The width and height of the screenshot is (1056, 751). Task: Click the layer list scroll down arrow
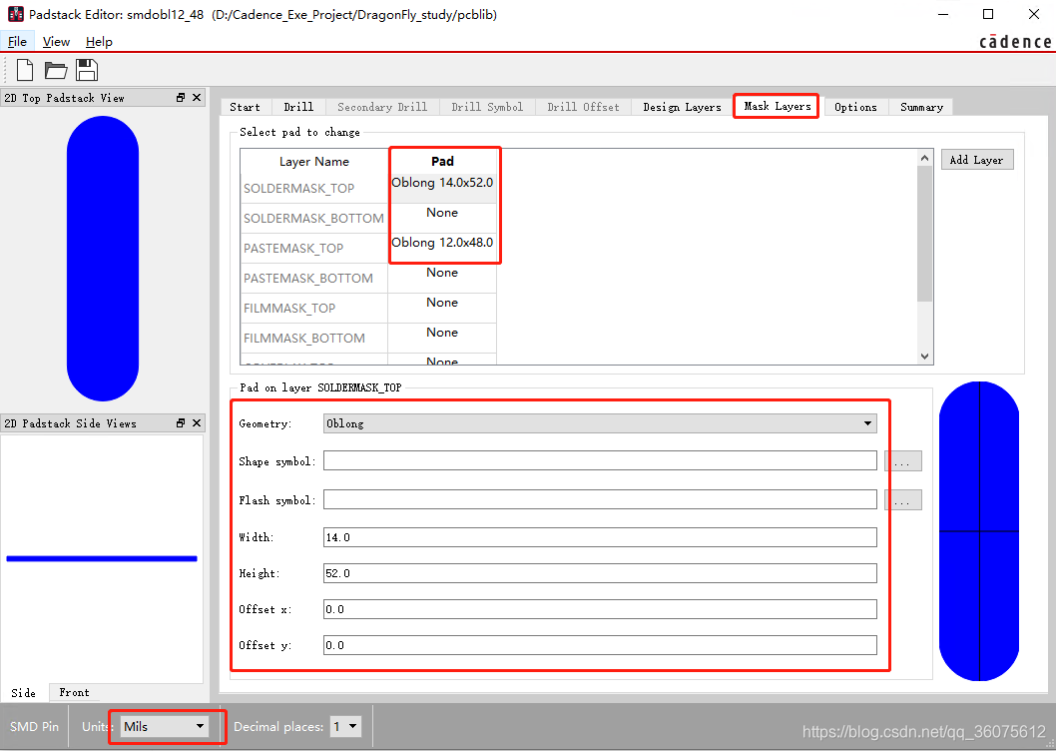[x=924, y=357]
